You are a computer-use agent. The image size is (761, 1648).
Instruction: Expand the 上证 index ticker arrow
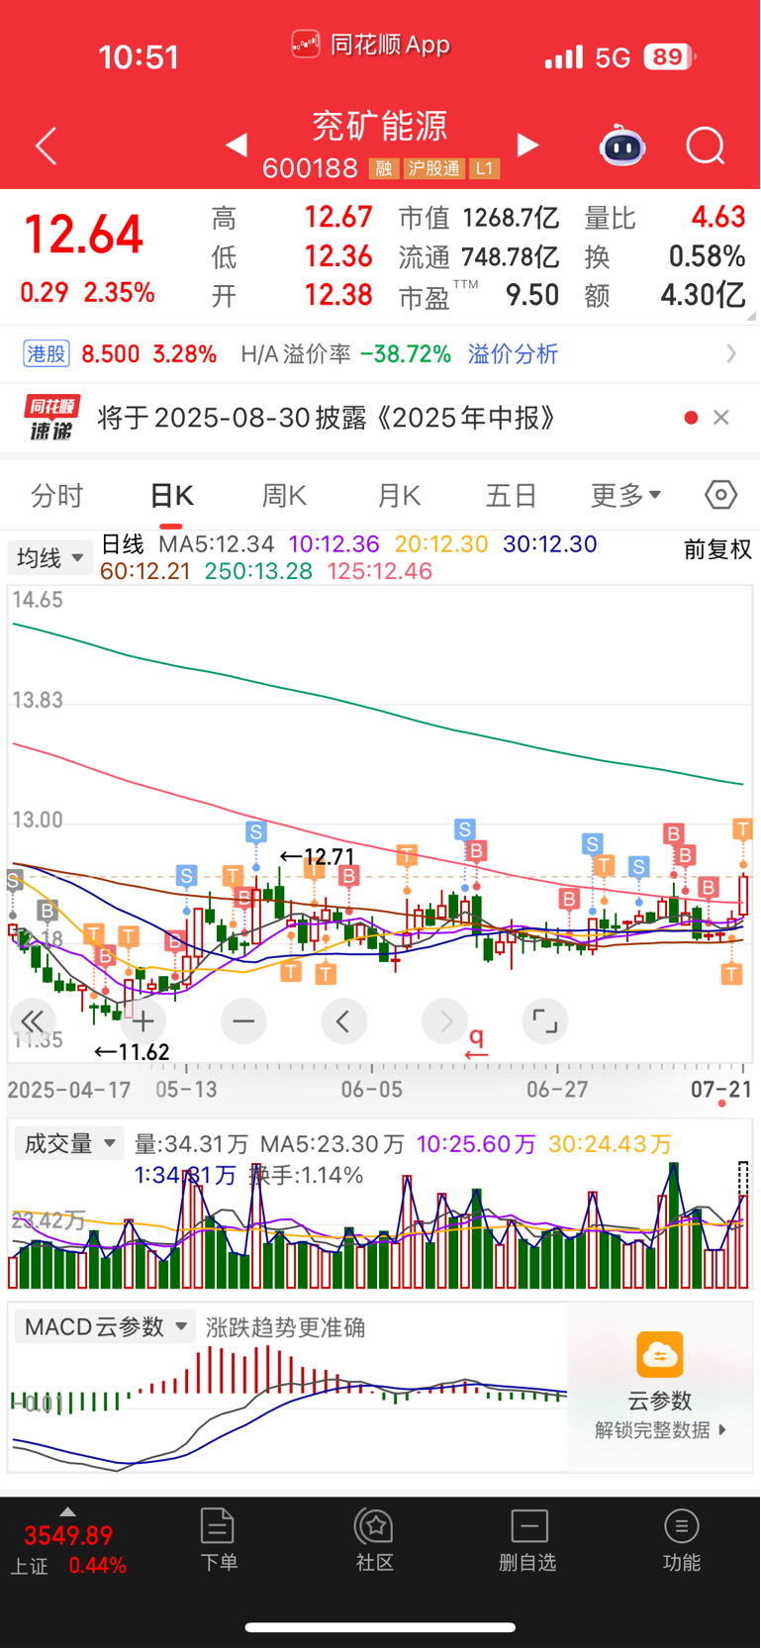67,1511
